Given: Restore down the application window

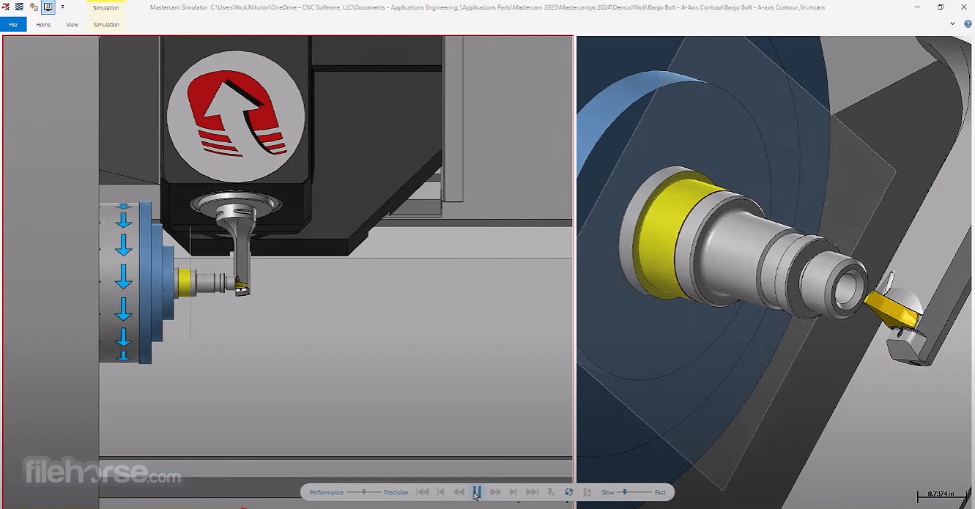Looking at the screenshot, I should tap(941, 7).
